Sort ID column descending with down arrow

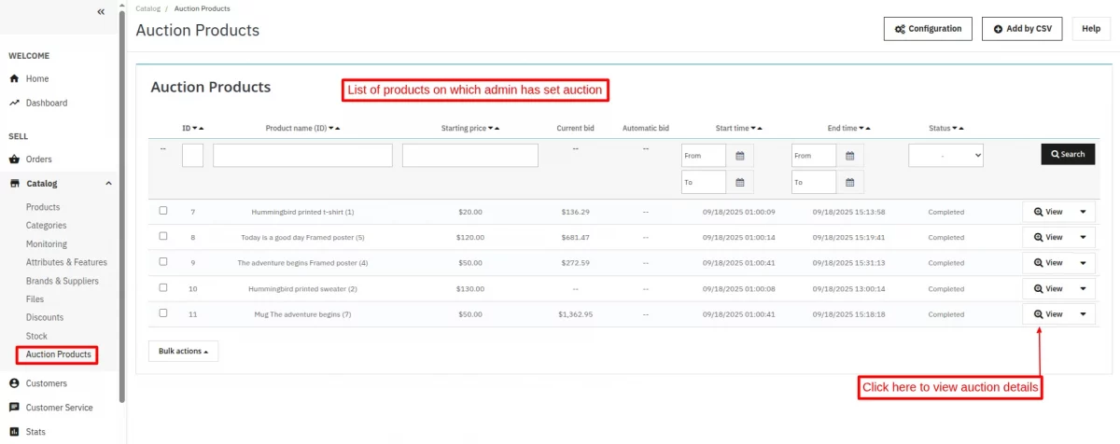point(194,128)
